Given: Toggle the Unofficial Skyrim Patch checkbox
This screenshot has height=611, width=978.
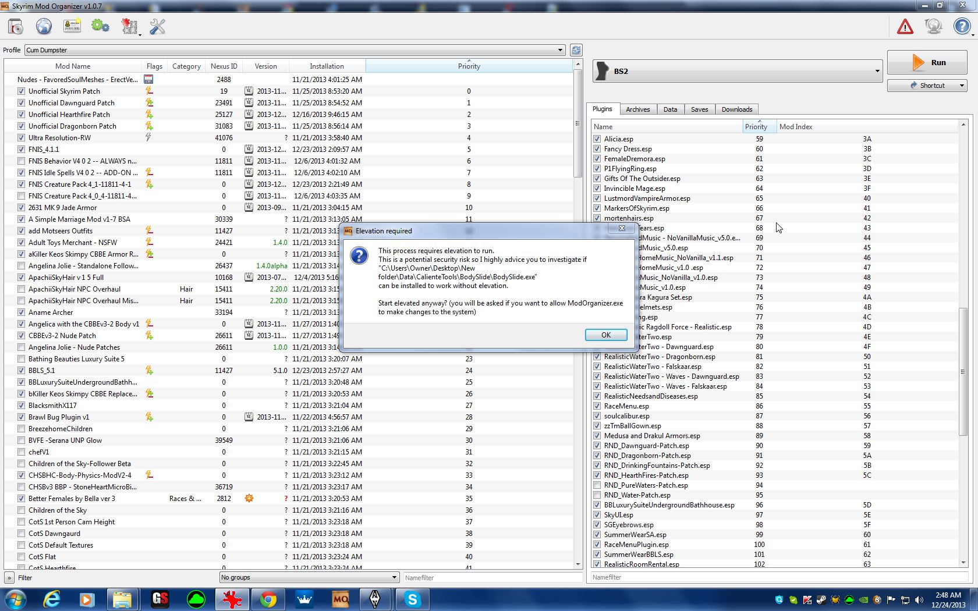Looking at the screenshot, I should [21, 91].
